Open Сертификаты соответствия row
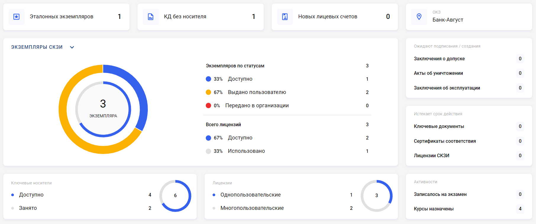Image resolution: width=536 pixels, height=224 pixels. (445, 141)
